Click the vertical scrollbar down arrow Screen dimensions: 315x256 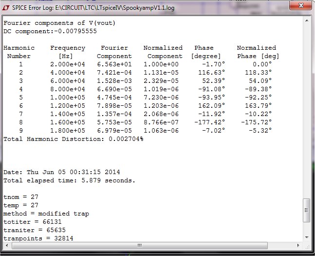(307, 237)
